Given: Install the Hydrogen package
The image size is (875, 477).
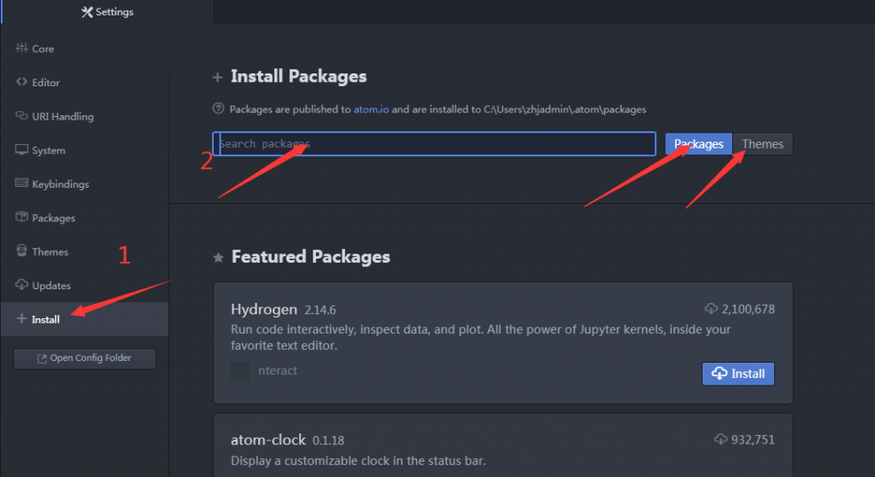Looking at the screenshot, I should 737,374.
